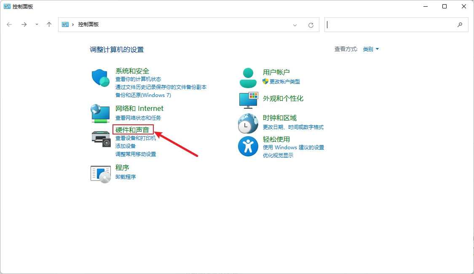Image resolution: width=474 pixels, height=274 pixels.
Task: Click the refresh button in address bar
Action: coord(311,25)
